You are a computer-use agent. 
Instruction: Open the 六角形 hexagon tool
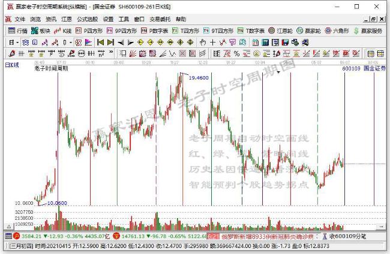click(337, 31)
